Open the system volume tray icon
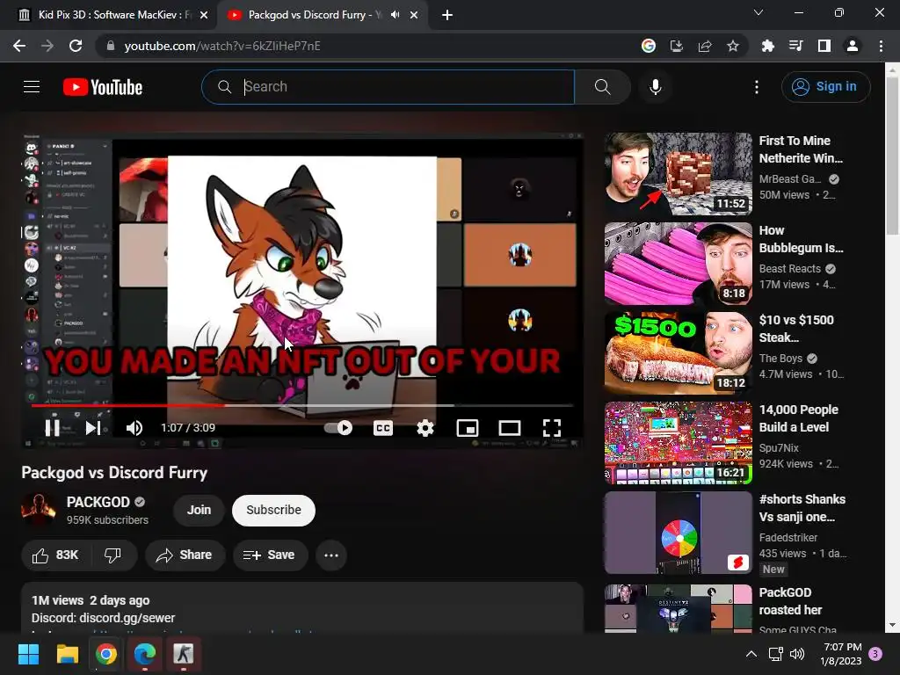900x675 pixels. (797, 654)
